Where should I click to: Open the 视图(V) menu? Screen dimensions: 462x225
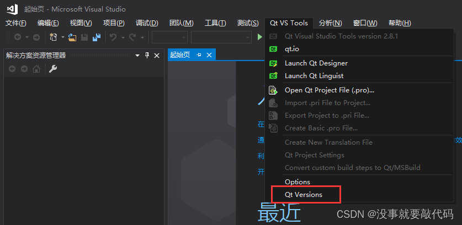[81, 23]
